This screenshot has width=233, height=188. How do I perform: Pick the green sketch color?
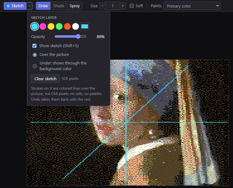pyautogui.click(x=59, y=26)
